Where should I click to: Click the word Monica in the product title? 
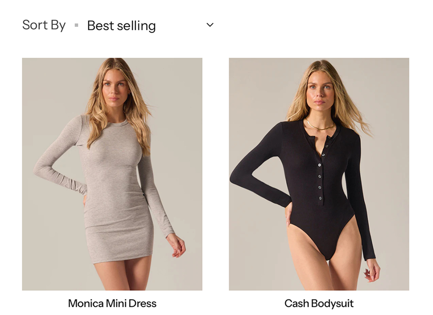85,303
